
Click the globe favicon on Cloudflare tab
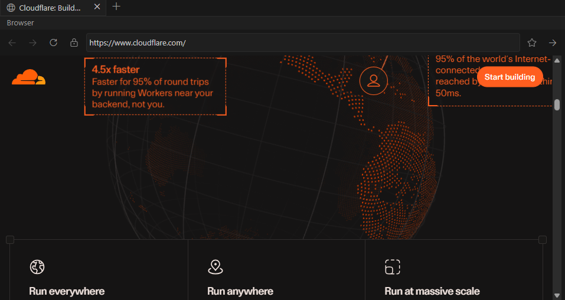tap(11, 8)
